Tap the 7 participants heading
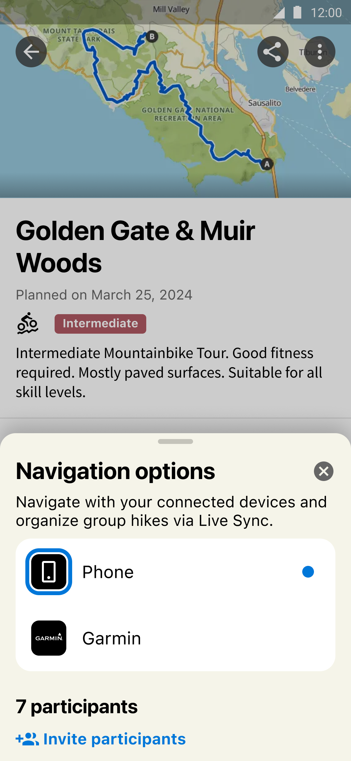 [77, 707]
